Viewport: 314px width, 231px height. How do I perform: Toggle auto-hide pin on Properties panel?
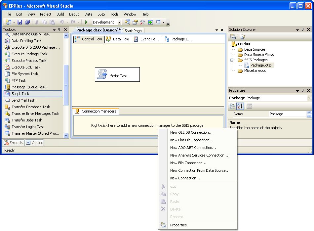(x=303, y=90)
